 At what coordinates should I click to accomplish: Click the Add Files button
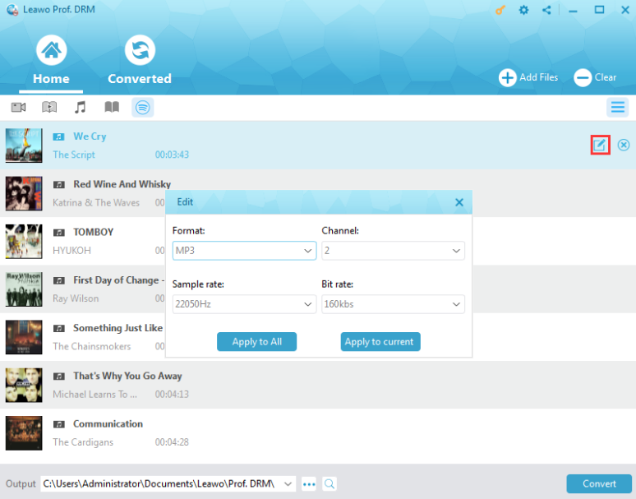[x=528, y=77]
